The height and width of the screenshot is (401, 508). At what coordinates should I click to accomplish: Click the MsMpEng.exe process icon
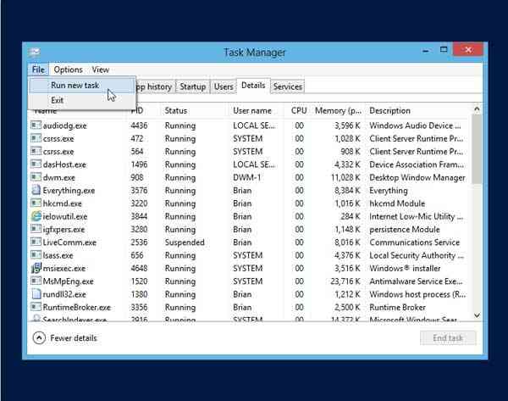[36, 281]
